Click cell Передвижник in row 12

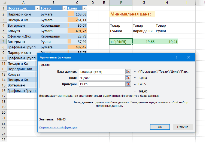[22, 69]
